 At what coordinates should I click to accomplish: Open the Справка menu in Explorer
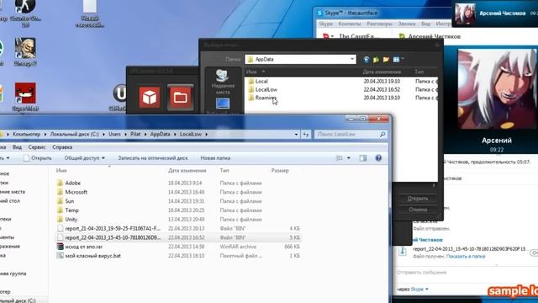click(x=62, y=147)
